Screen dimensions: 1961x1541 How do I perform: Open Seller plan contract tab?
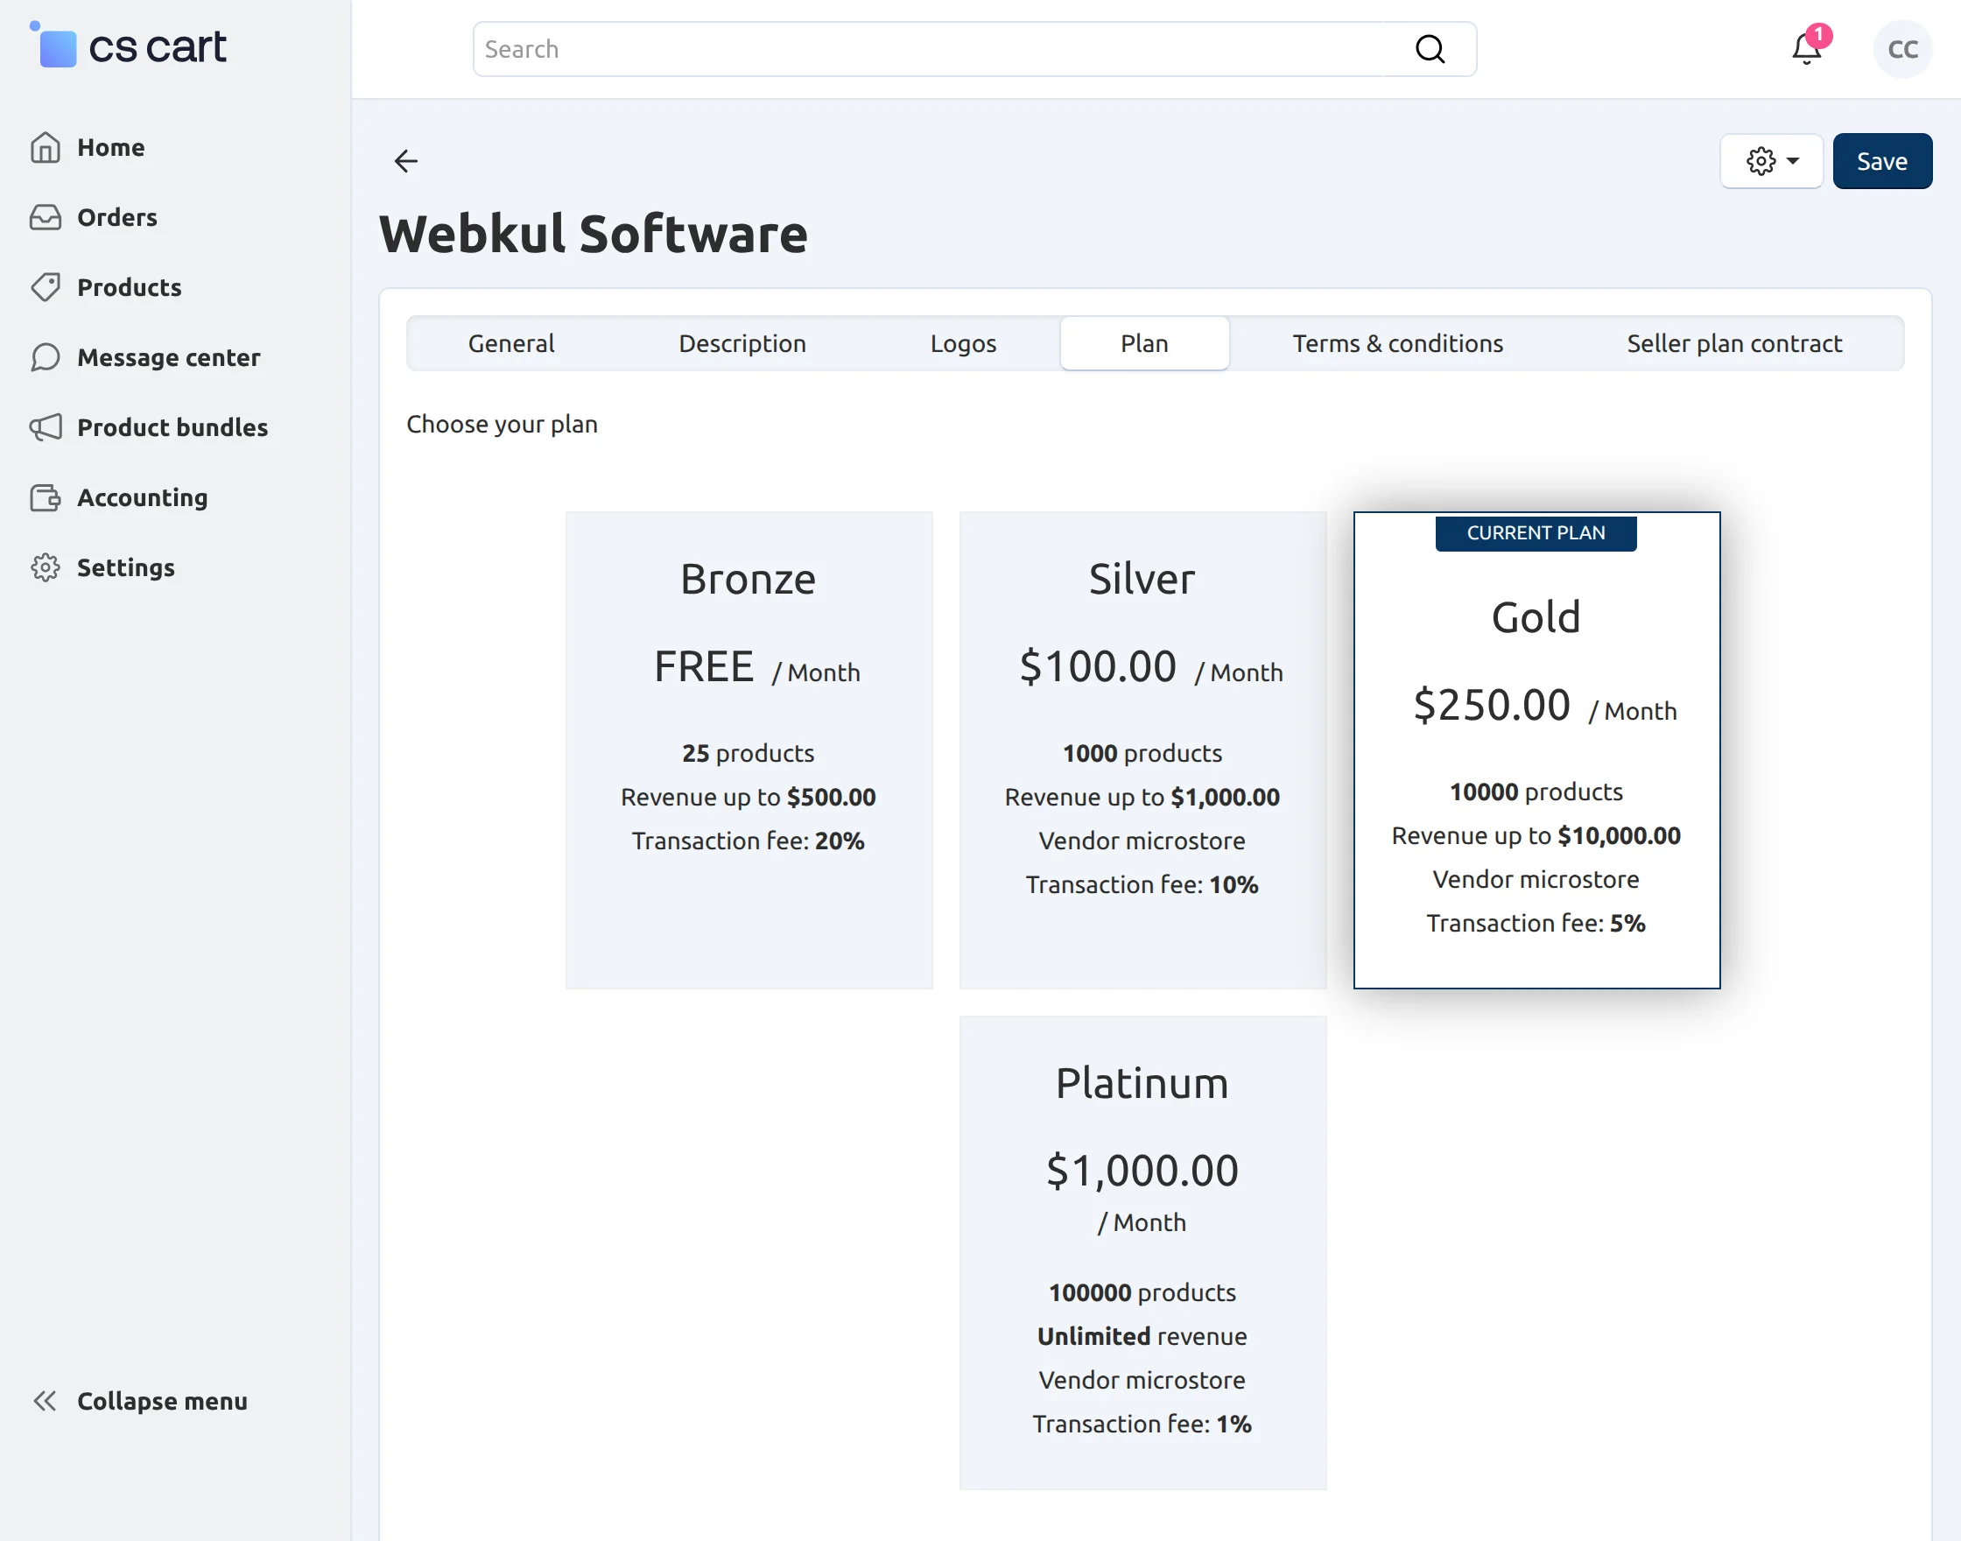(1733, 343)
